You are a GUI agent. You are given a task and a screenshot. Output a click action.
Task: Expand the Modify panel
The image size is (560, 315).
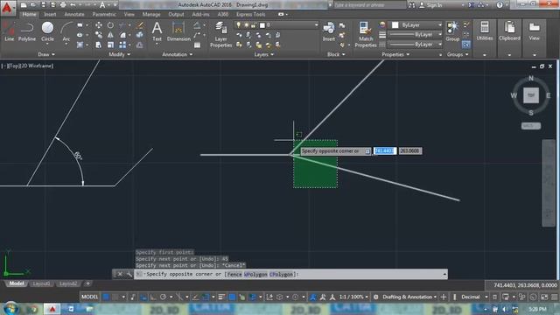pyautogui.click(x=119, y=54)
